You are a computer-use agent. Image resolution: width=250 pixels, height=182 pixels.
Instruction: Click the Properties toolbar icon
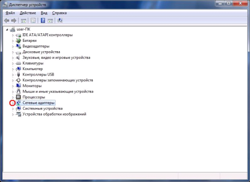click(x=33, y=21)
